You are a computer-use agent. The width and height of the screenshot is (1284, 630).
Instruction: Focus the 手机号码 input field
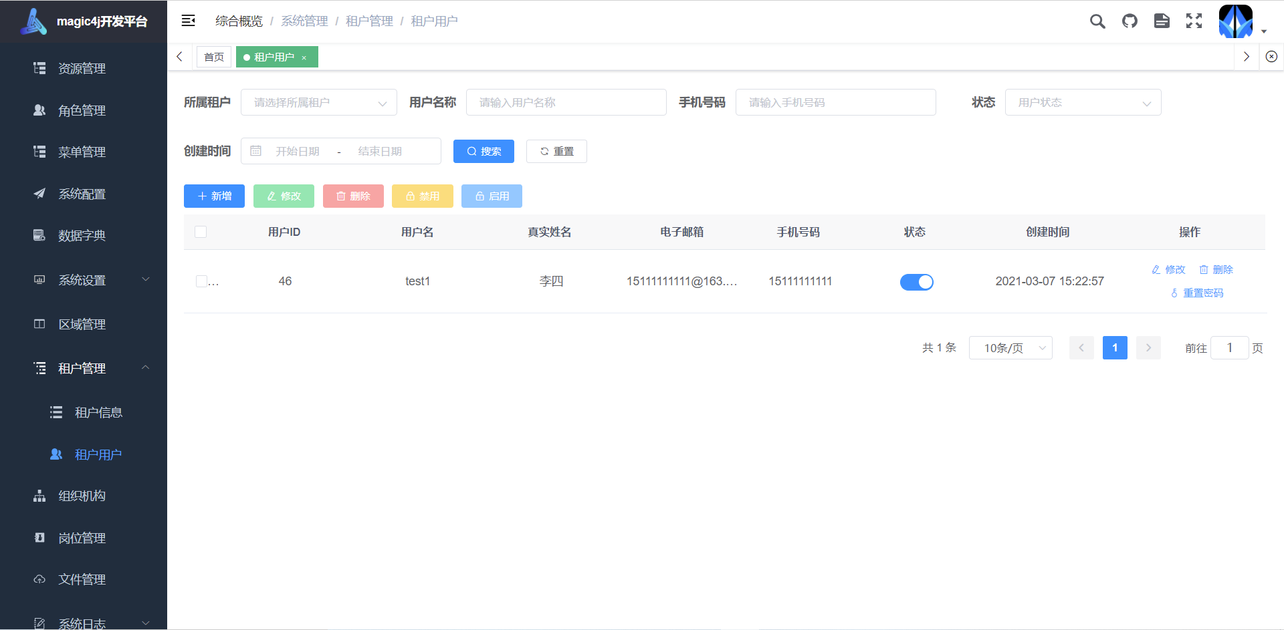tap(836, 102)
